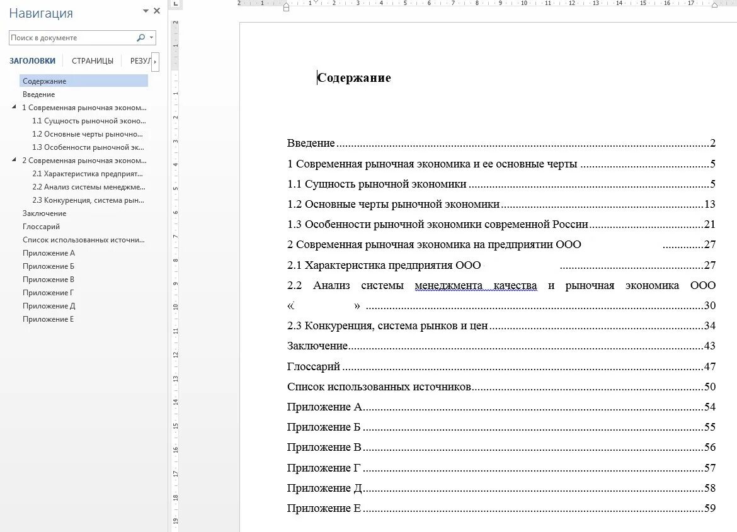Go to heading 1.3 Особенности рыночной эк...
The width and height of the screenshot is (737, 532).
[88, 147]
